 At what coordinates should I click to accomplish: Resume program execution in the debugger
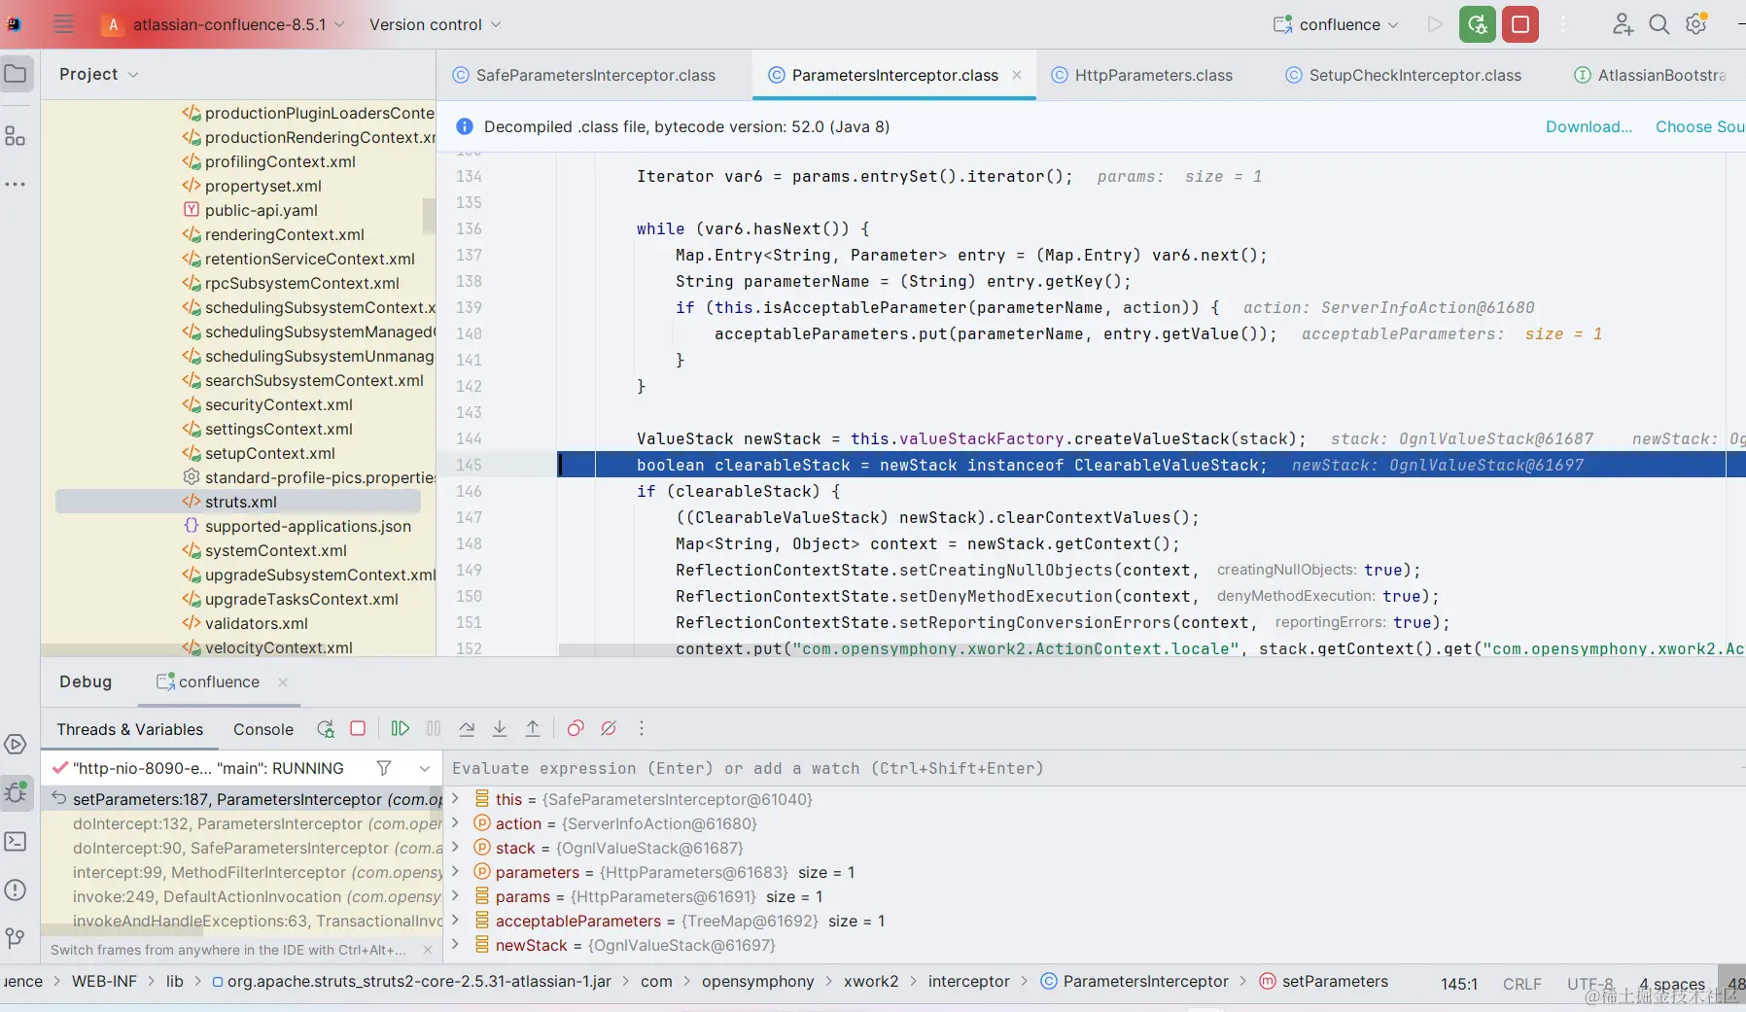(x=400, y=728)
